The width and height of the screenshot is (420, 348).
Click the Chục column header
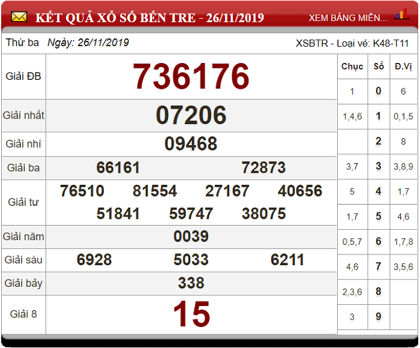(352, 67)
